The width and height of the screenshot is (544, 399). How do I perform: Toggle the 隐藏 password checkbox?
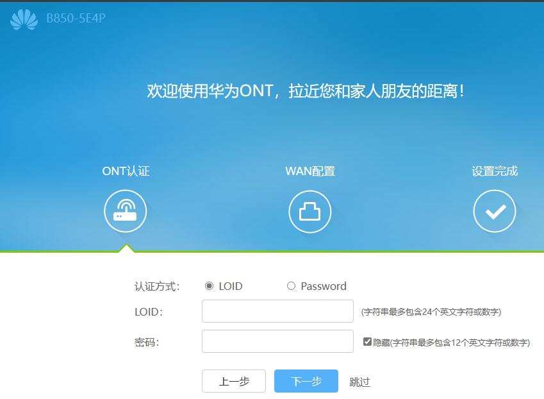pyautogui.click(x=367, y=342)
